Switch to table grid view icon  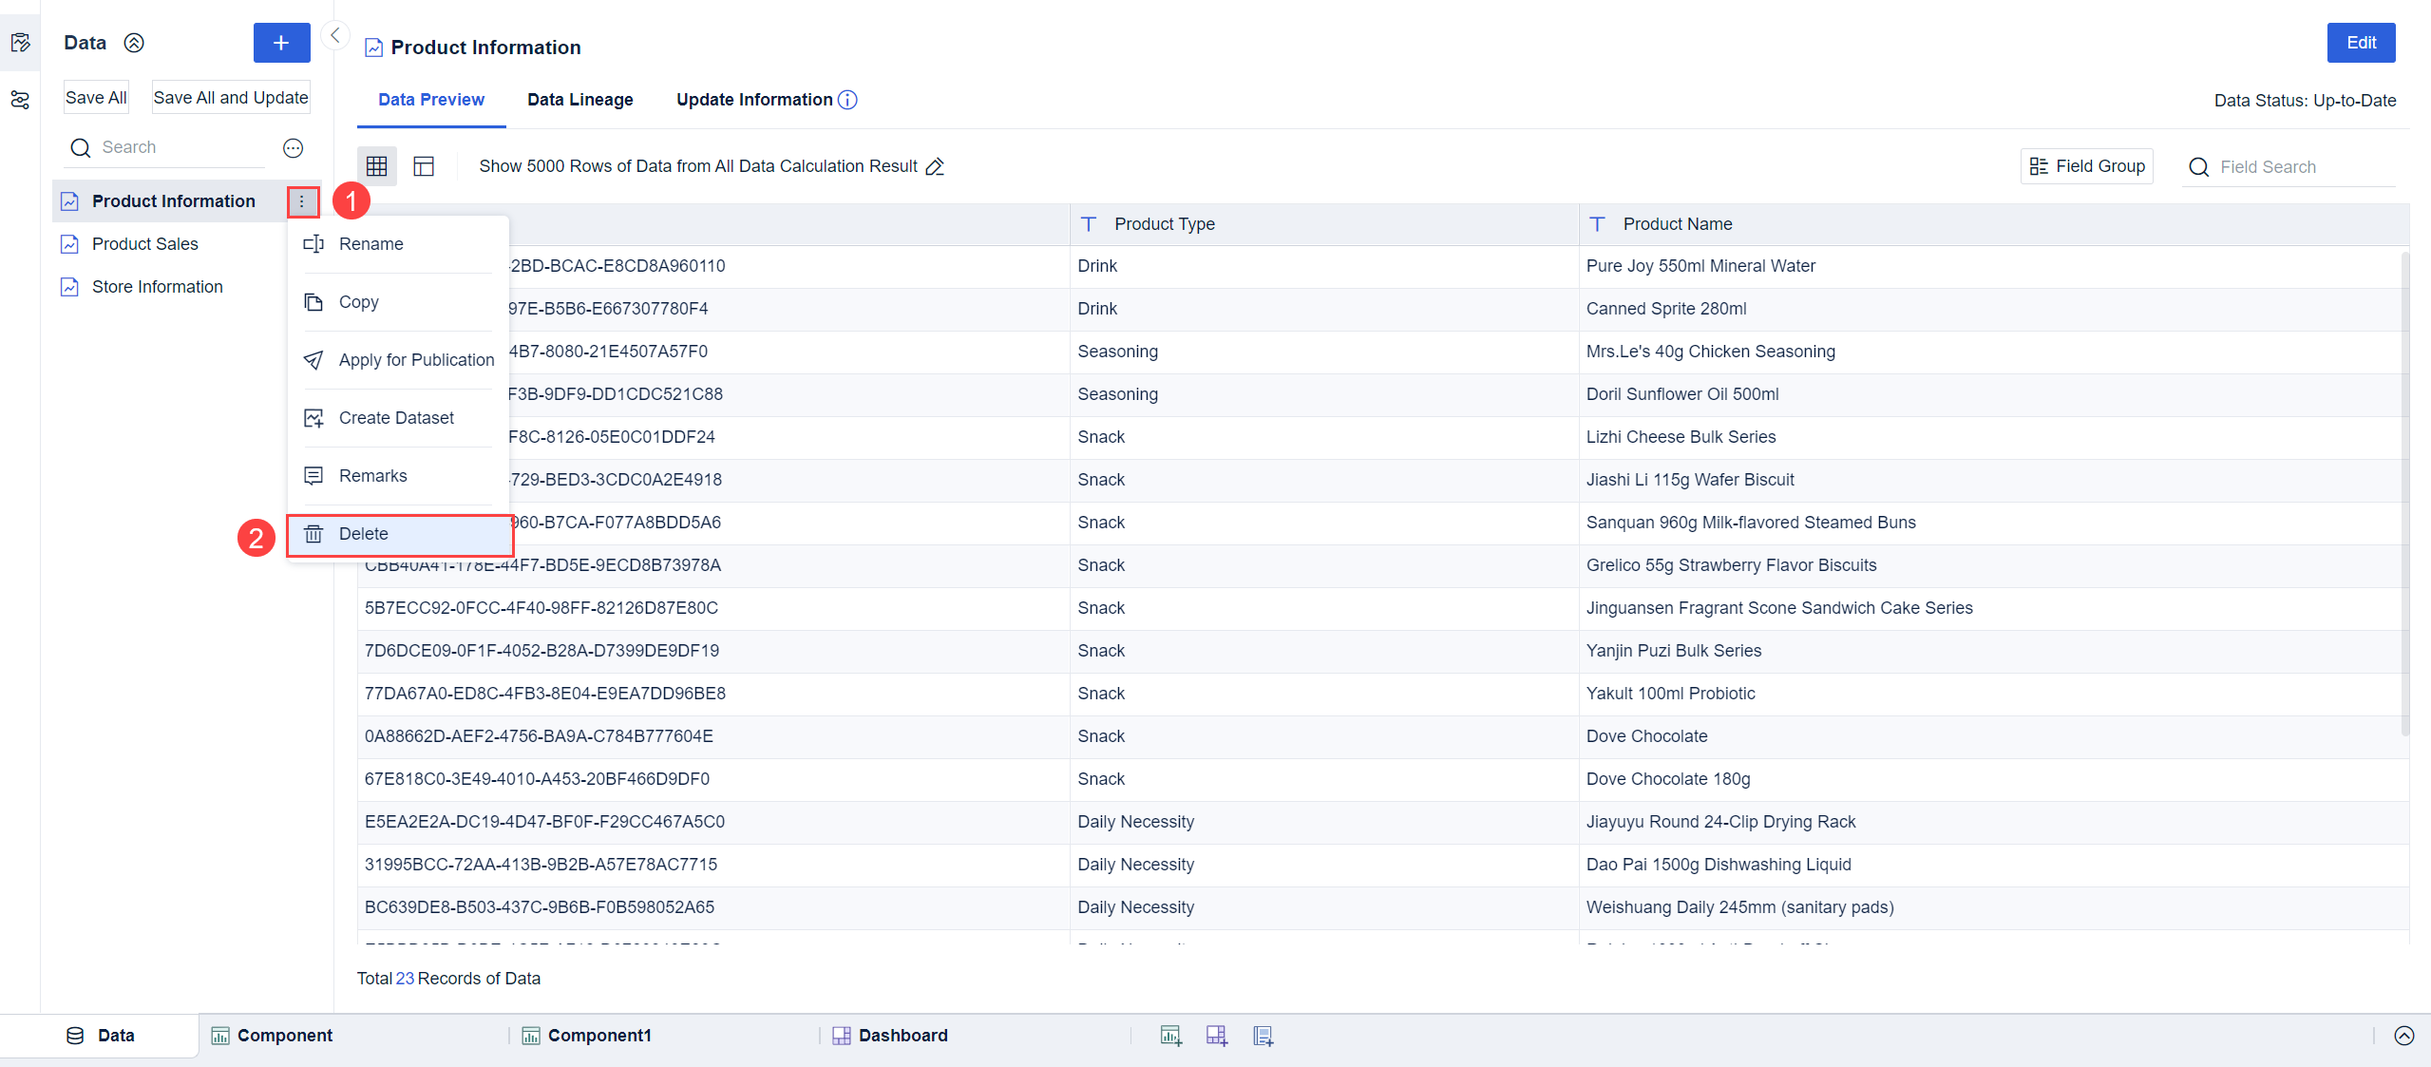[x=376, y=166]
